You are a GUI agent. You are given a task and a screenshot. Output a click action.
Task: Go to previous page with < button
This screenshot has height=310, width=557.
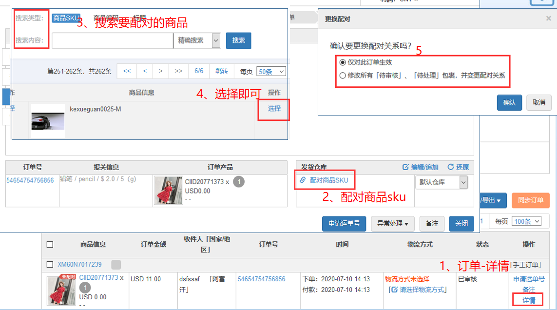(x=145, y=71)
